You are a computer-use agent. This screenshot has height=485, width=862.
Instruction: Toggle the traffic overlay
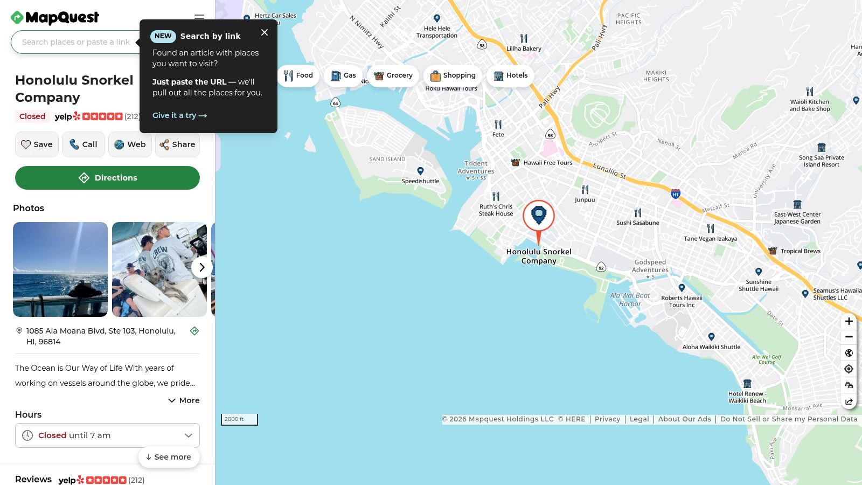[849, 385]
